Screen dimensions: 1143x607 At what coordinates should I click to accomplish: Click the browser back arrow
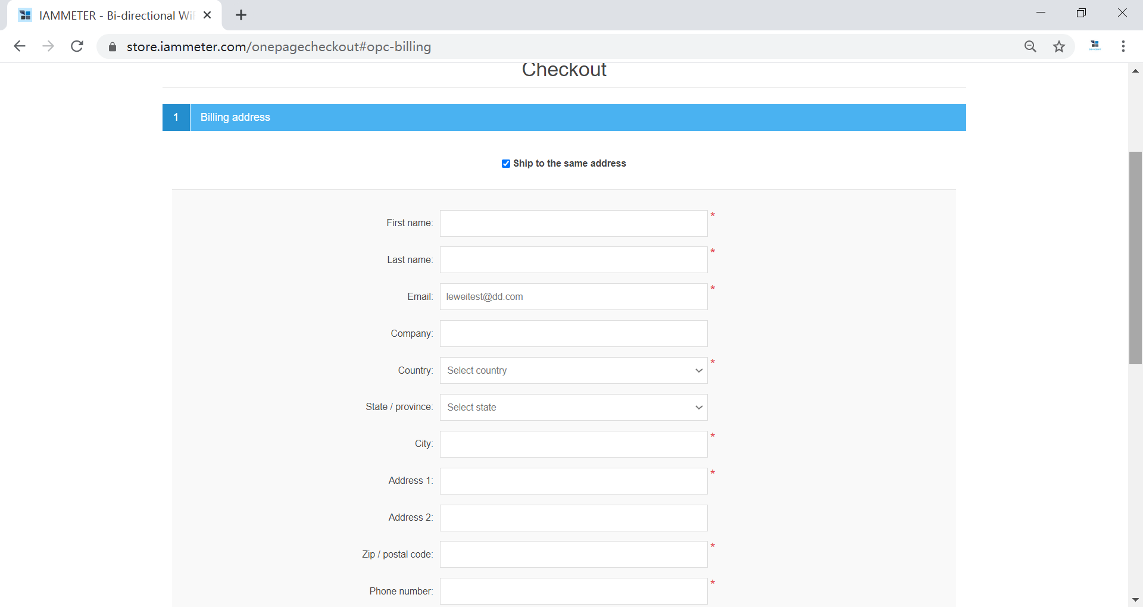(20, 46)
